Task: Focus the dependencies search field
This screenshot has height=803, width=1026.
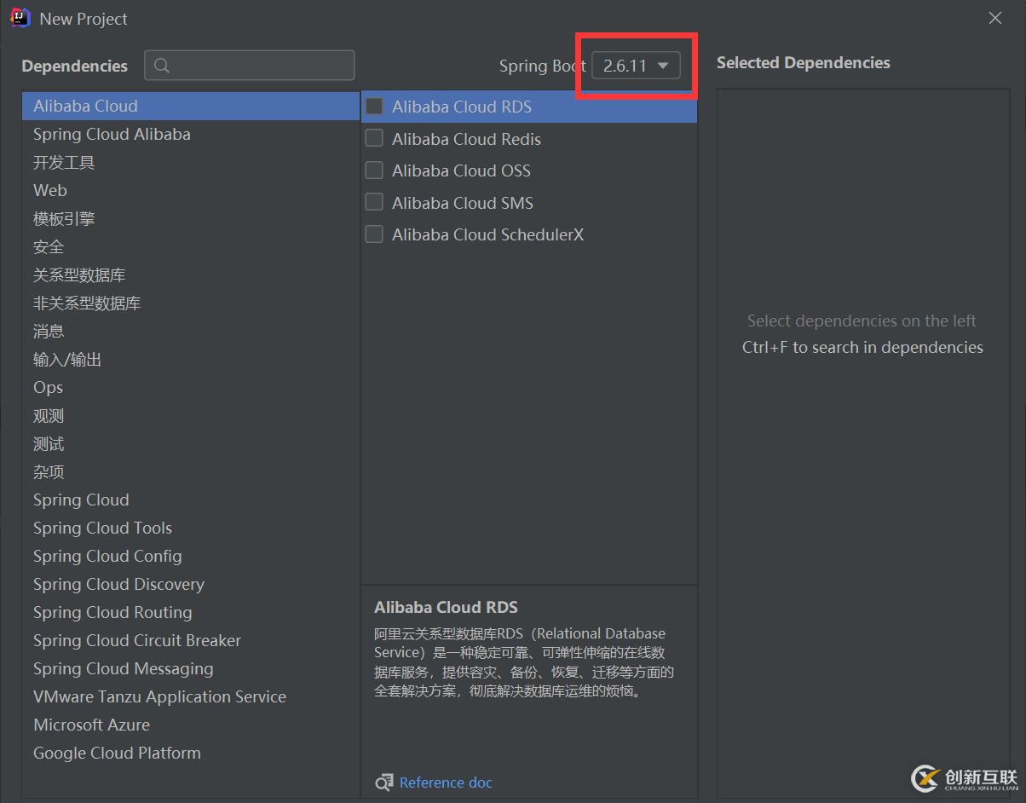Action: [x=250, y=66]
